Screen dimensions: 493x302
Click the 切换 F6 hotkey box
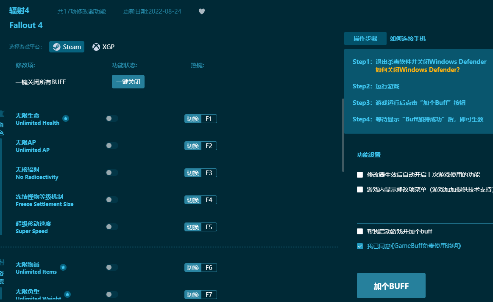point(201,267)
